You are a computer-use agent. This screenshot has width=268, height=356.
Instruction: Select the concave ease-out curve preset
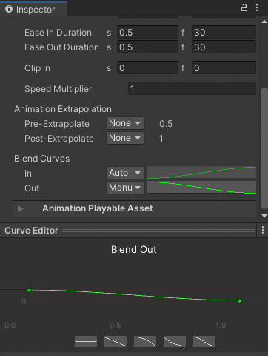pos(175,341)
